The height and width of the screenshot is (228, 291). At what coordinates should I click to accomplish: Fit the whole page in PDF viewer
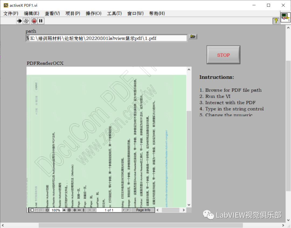[x=75, y=210]
